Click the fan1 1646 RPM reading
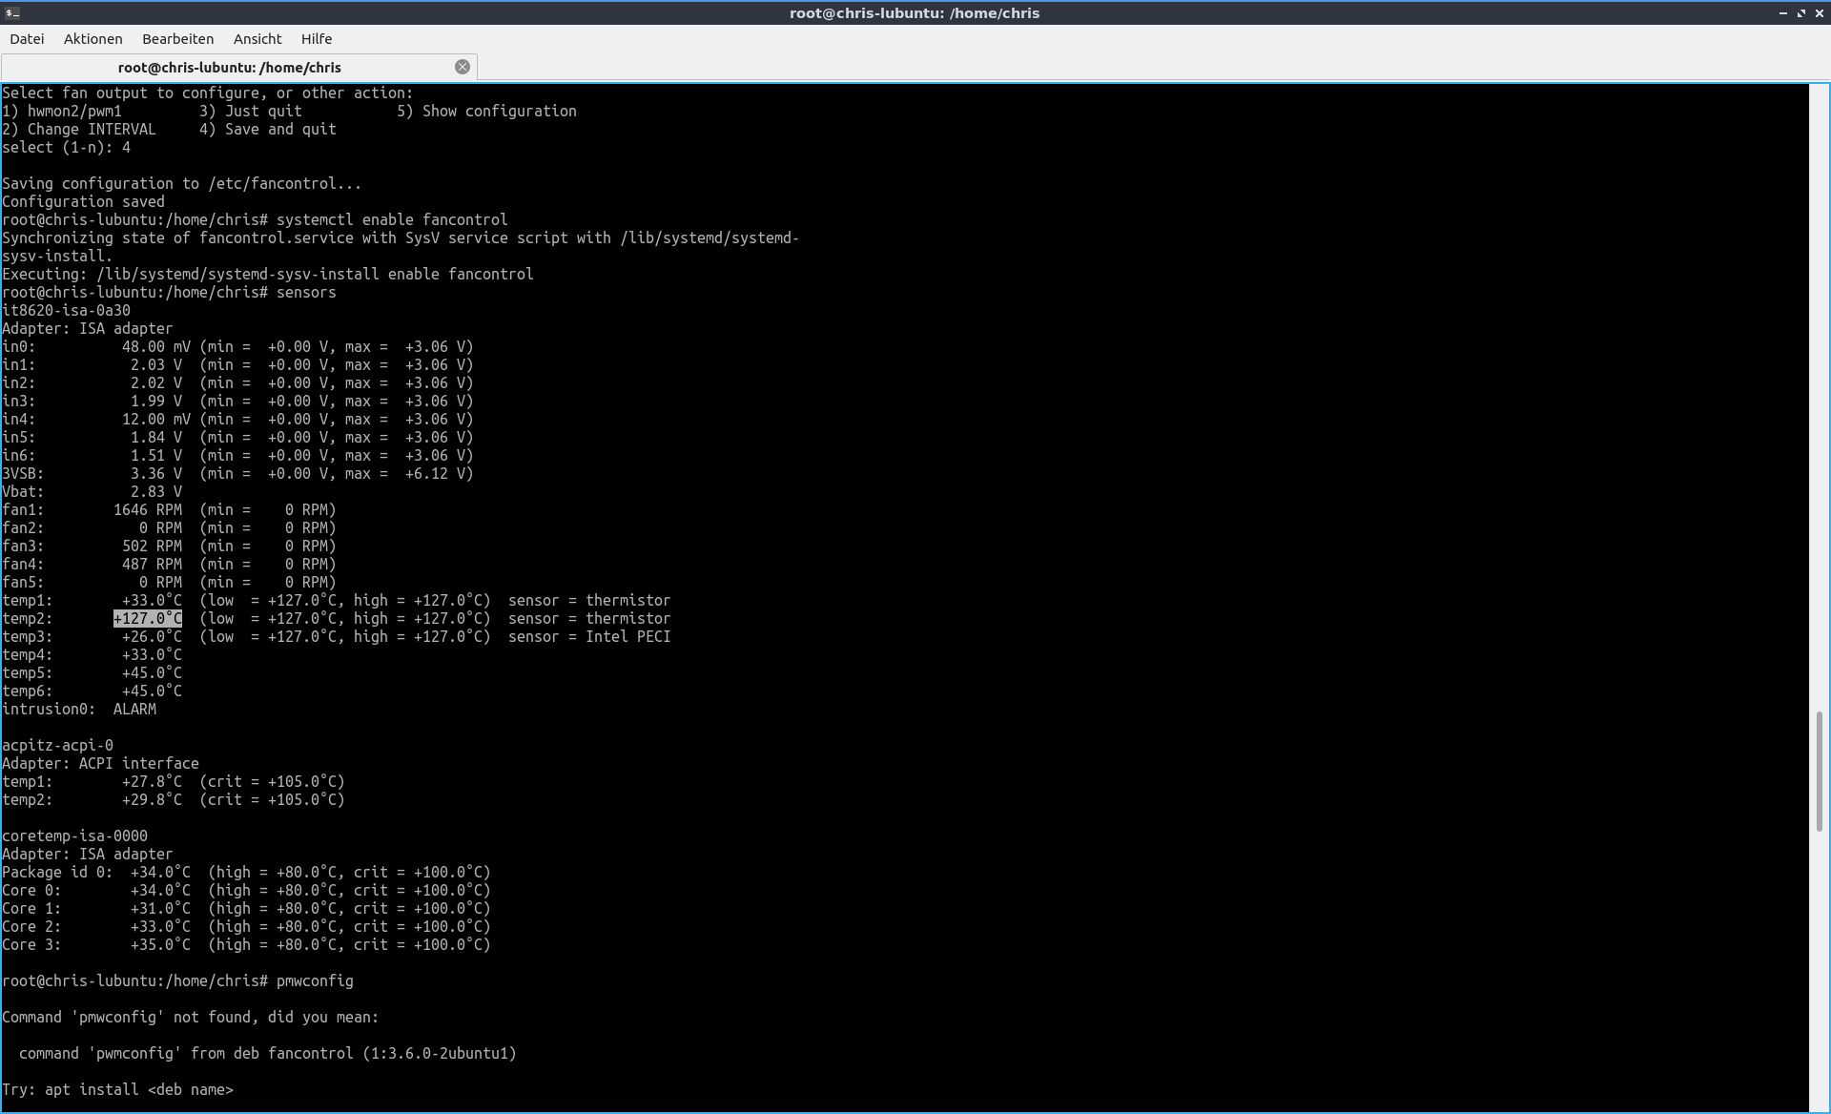Screen dimensions: 1831x1114 point(148,510)
